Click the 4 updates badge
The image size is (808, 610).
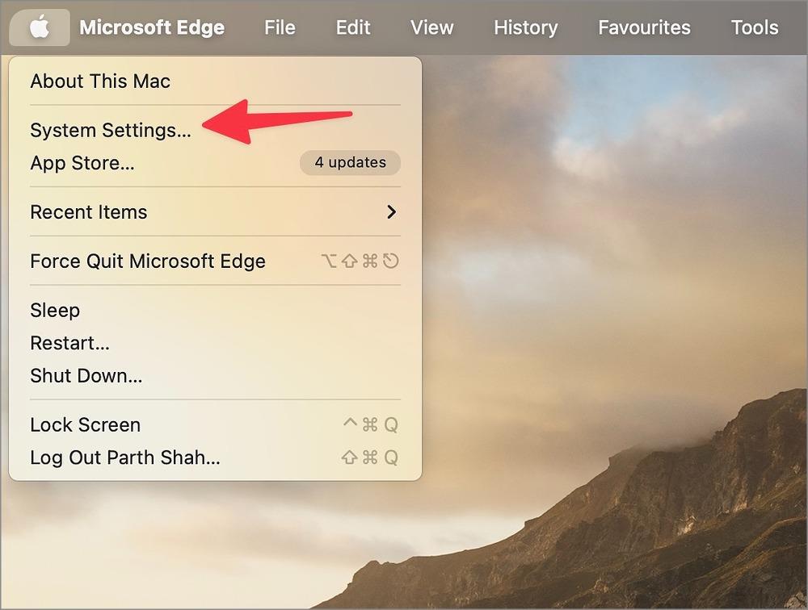click(351, 163)
